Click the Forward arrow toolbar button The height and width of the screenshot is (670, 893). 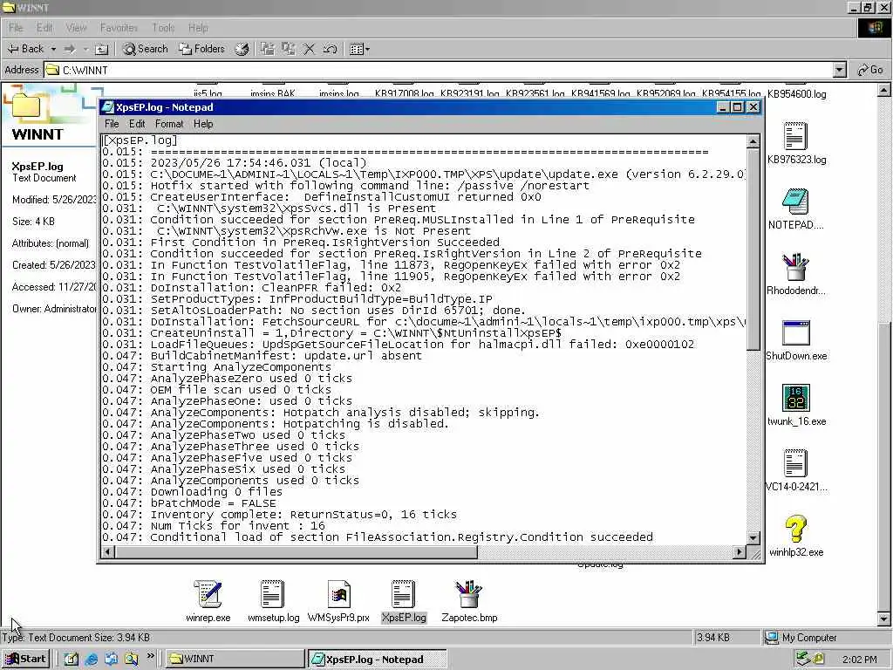tap(70, 49)
